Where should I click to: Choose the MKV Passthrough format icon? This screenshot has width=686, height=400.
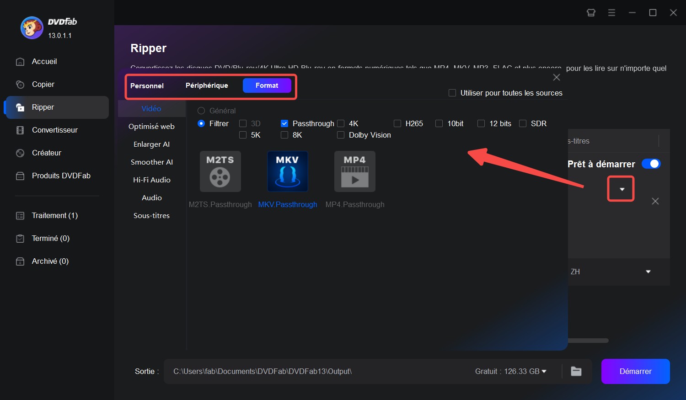tap(287, 171)
